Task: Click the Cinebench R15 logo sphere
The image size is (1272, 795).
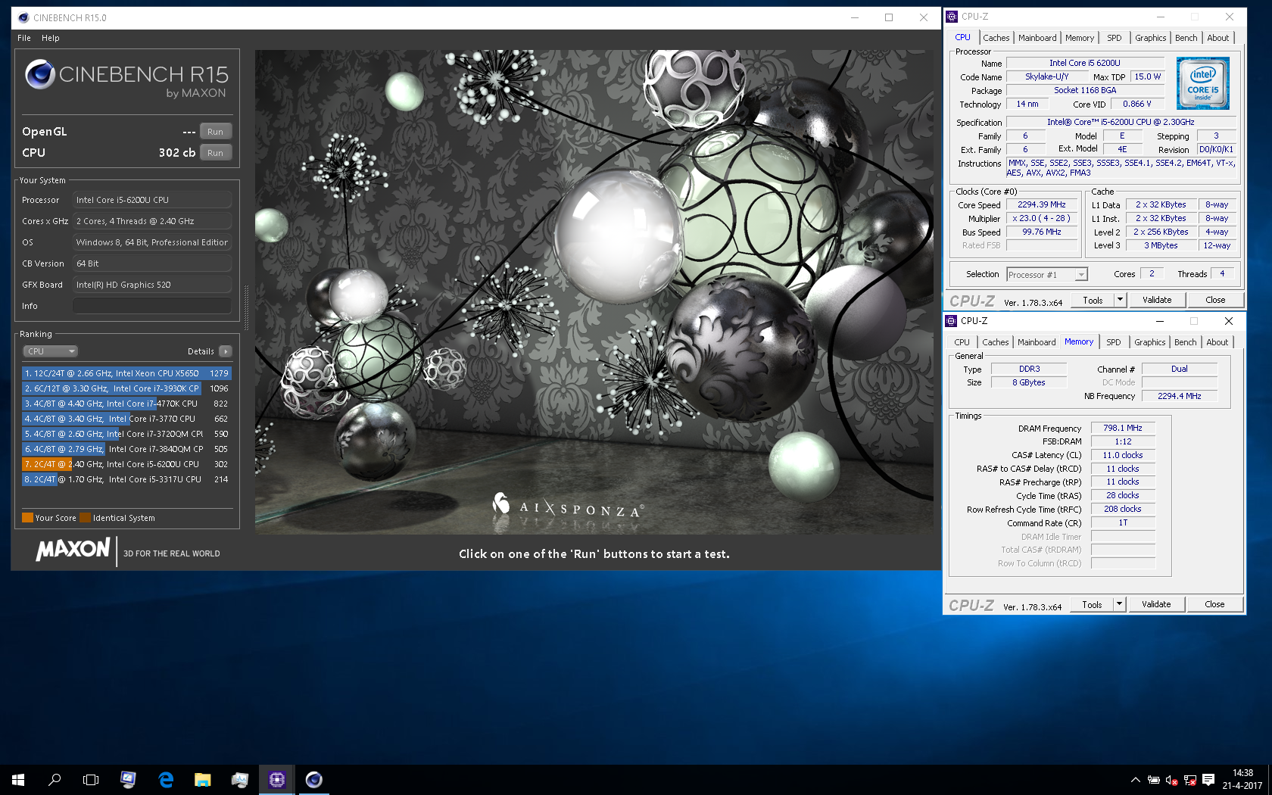Action: point(39,74)
